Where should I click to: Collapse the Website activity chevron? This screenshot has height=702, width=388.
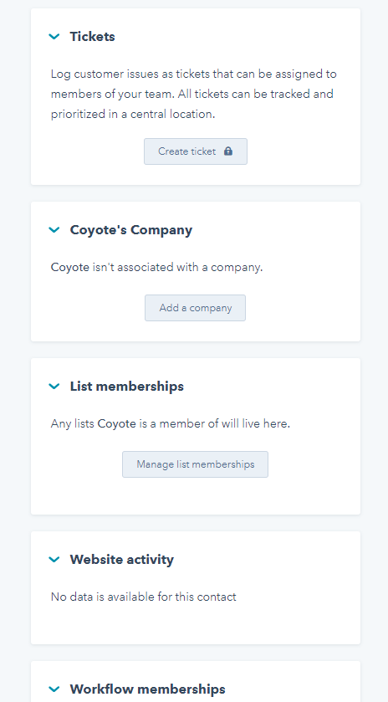[x=54, y=559]
